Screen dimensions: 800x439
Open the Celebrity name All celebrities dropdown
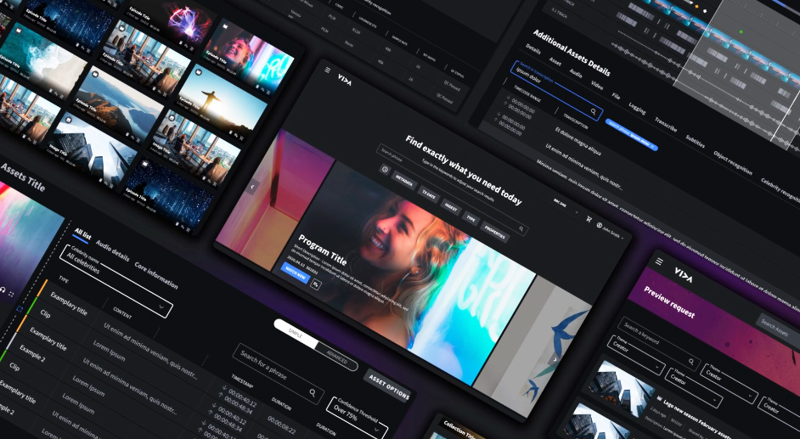(116, 281)
